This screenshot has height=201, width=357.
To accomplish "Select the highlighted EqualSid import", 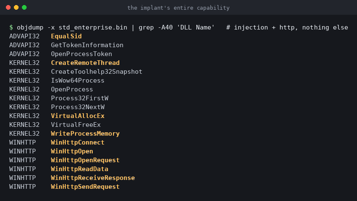I will coord(66,36).
